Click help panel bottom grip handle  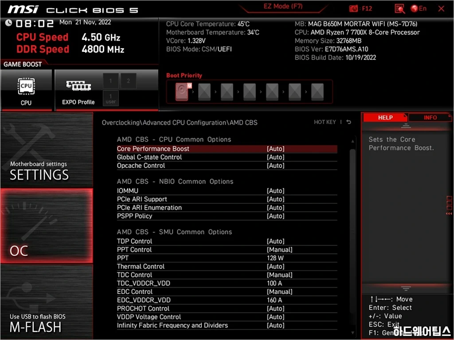tap(406, 288)
